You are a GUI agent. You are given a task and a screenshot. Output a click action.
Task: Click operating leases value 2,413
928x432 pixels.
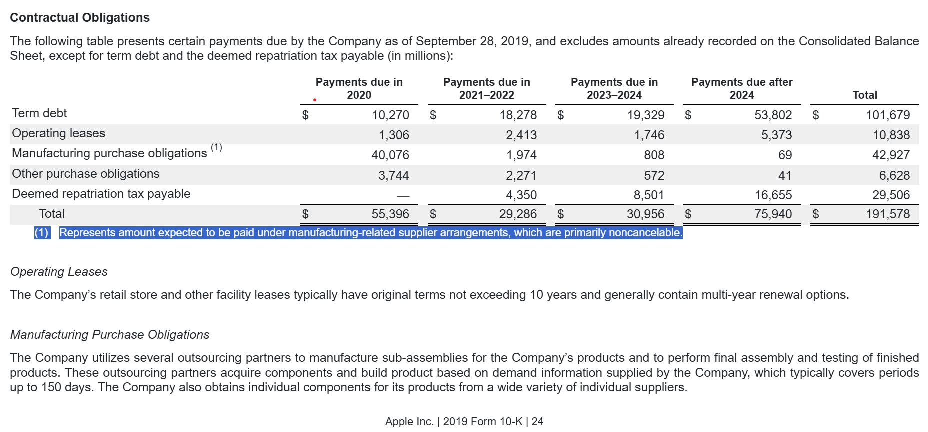coord(521,135)
